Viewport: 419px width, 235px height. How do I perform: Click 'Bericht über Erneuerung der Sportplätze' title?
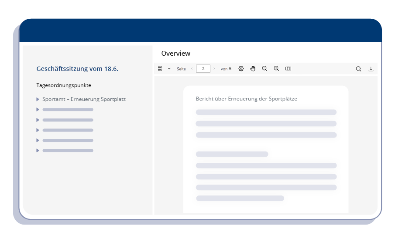[246, 99]
